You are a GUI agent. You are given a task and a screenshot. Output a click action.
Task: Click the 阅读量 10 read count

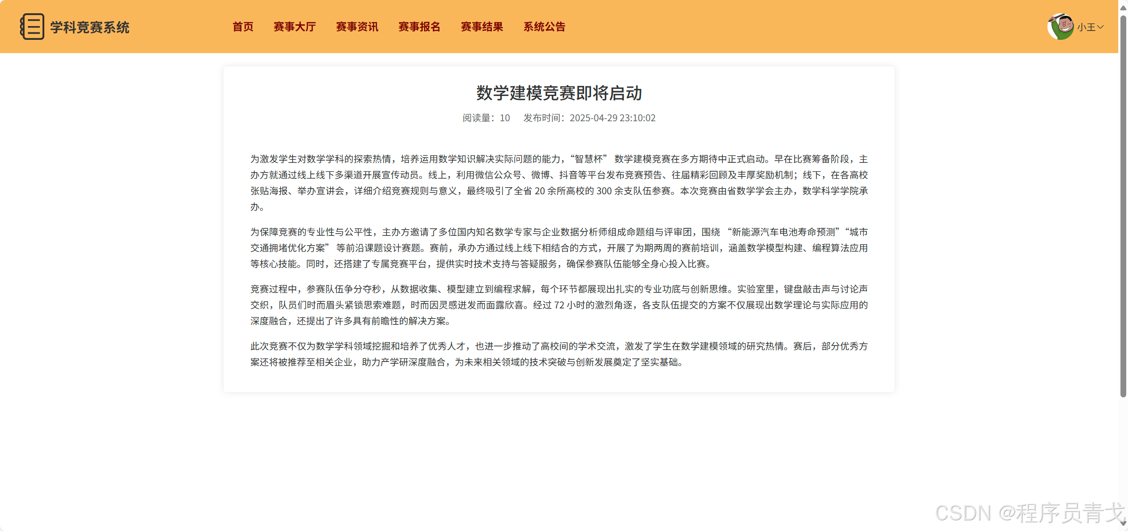pos(486,118)
